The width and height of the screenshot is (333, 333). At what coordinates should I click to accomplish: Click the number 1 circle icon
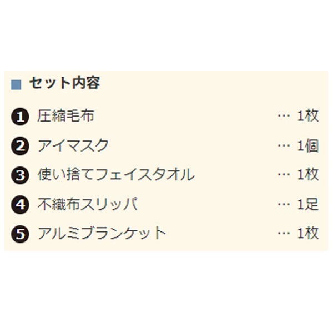tap(19, 117)
